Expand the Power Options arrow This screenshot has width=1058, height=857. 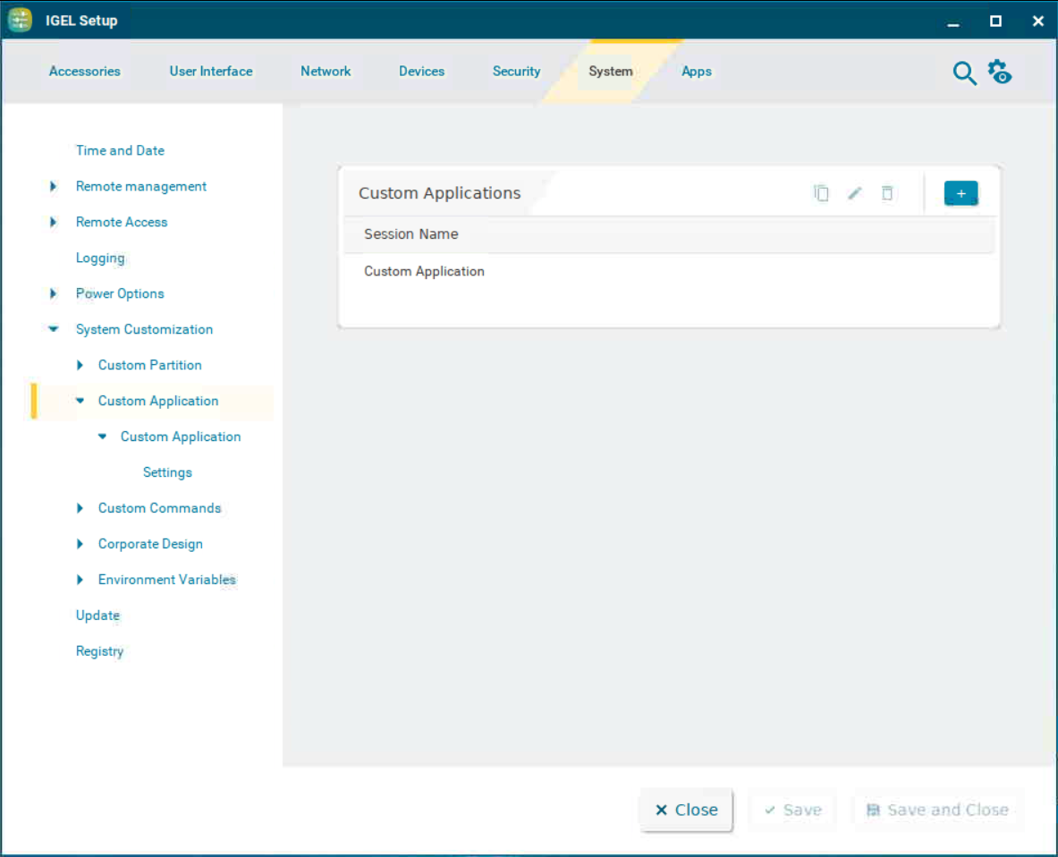click(x=54, y=293)
